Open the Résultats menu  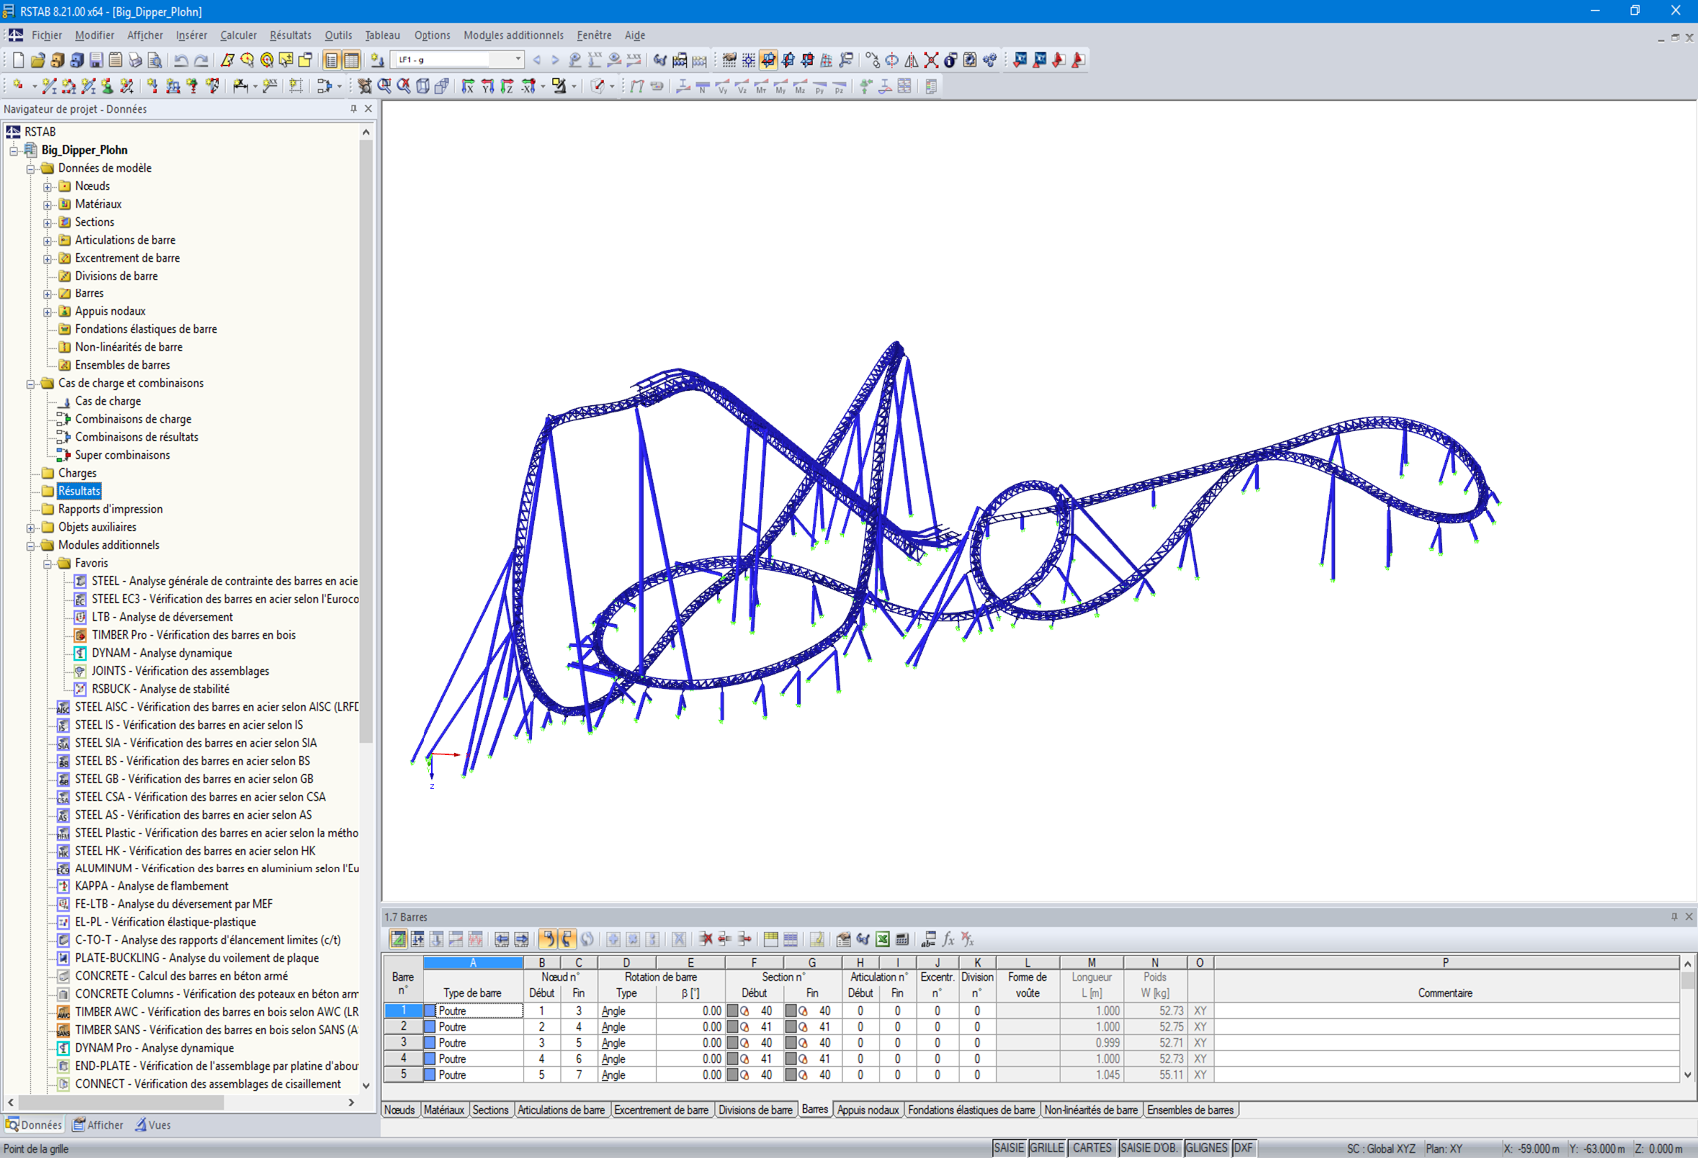pos(290,35)
